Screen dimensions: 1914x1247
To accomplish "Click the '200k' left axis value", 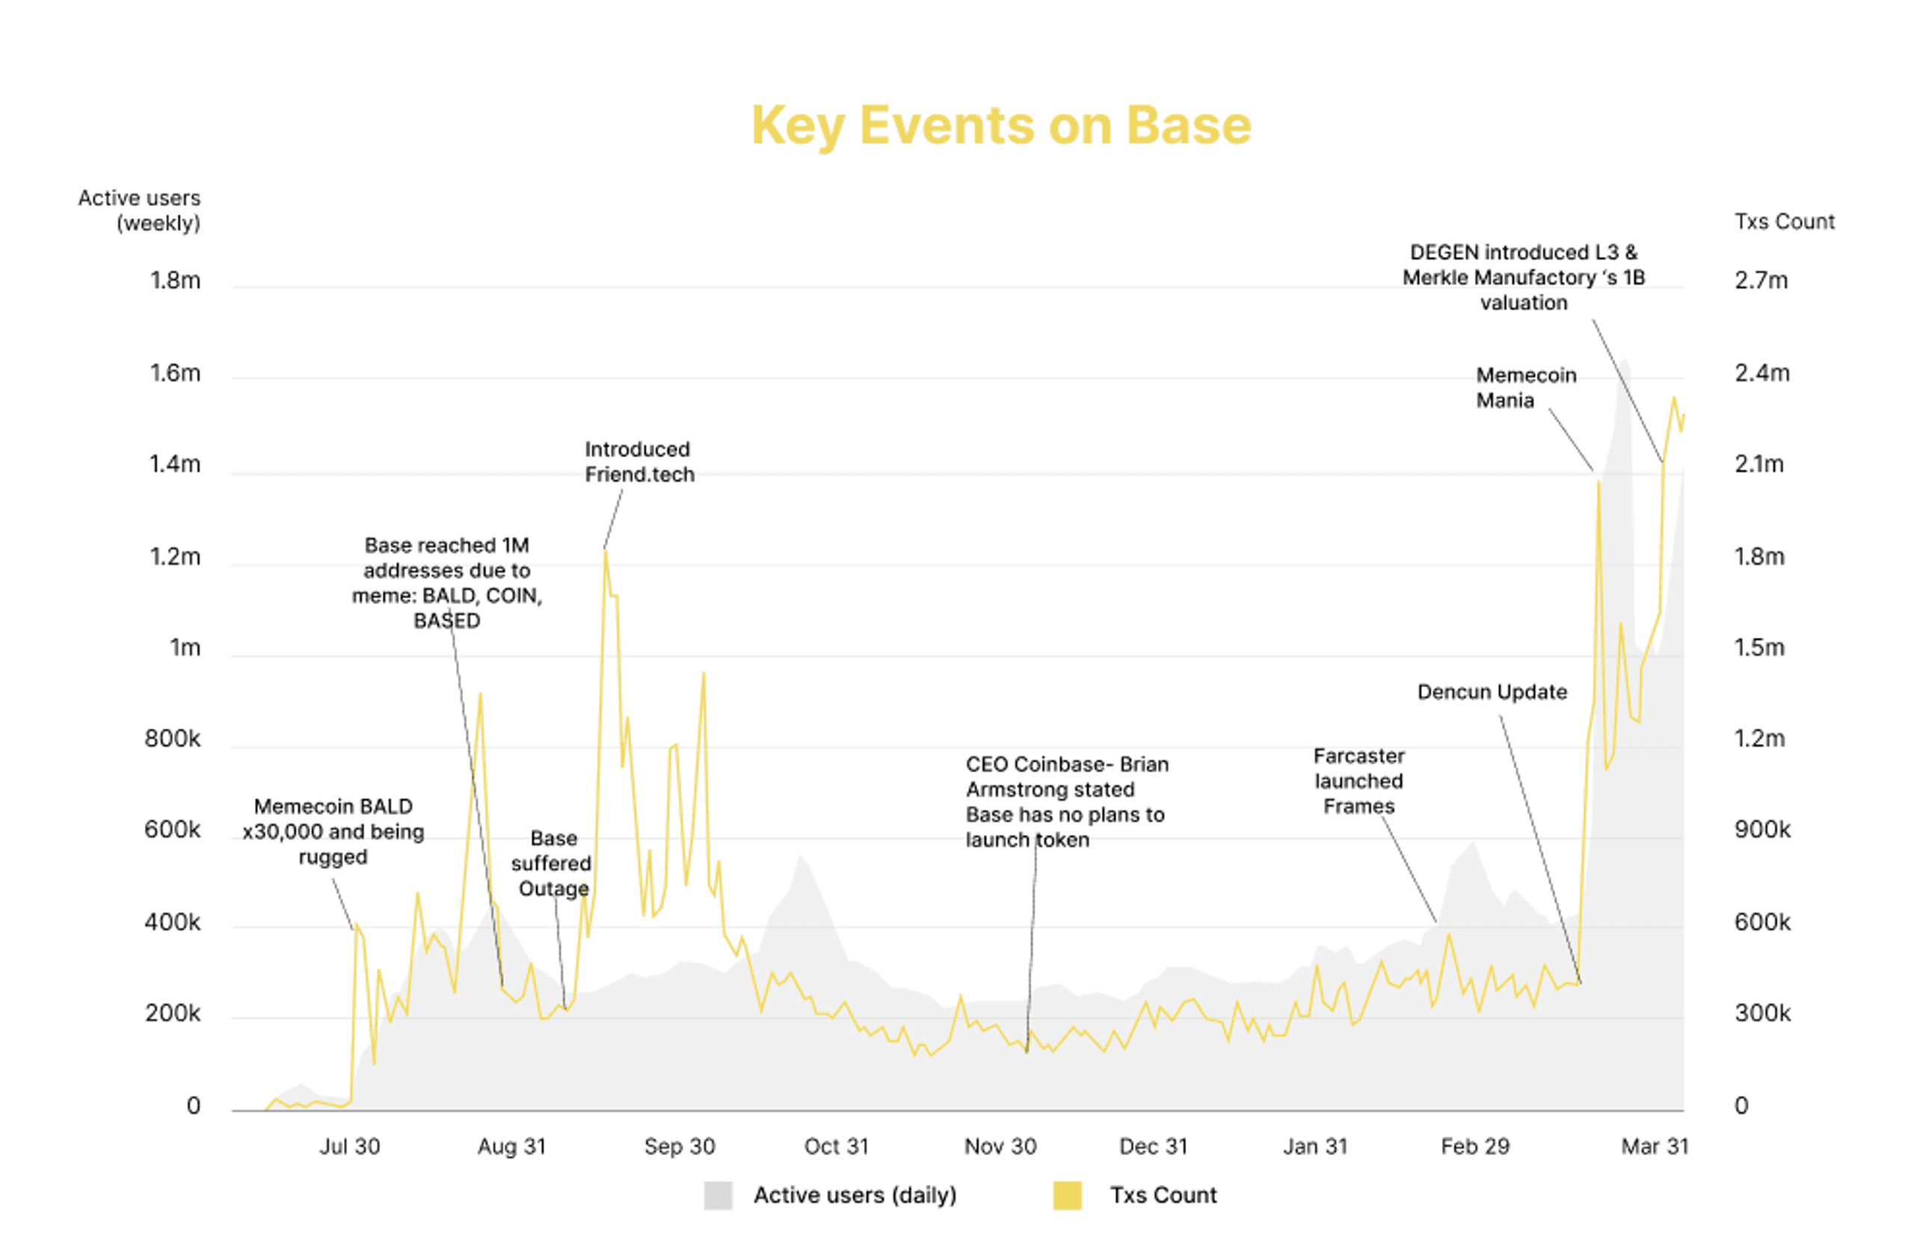I will coord(172,1012).
